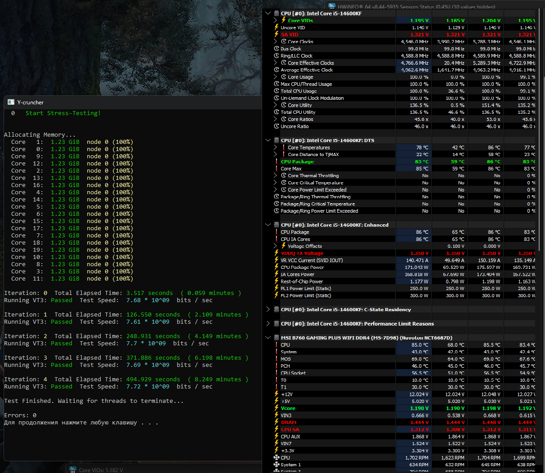The width and height of the screenshot is (545, 473).
Task: Expand the Performance Limit Reasons group
Action: [268, 323]
